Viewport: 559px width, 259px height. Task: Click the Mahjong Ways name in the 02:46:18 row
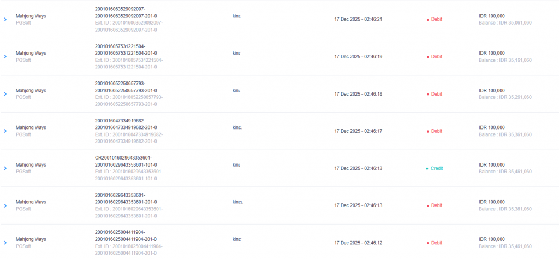click(x=31, y=91)
